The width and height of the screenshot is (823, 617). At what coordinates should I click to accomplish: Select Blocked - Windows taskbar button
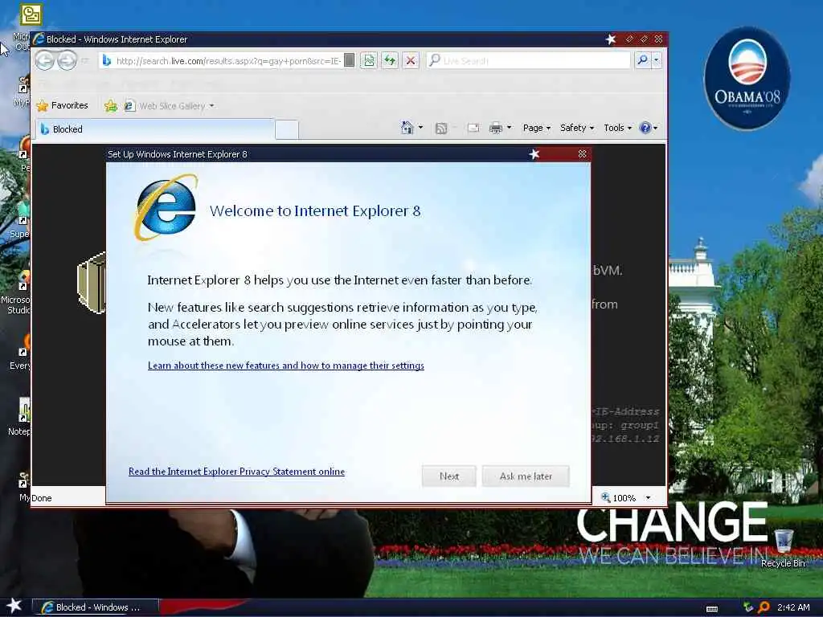pos(95,607)
